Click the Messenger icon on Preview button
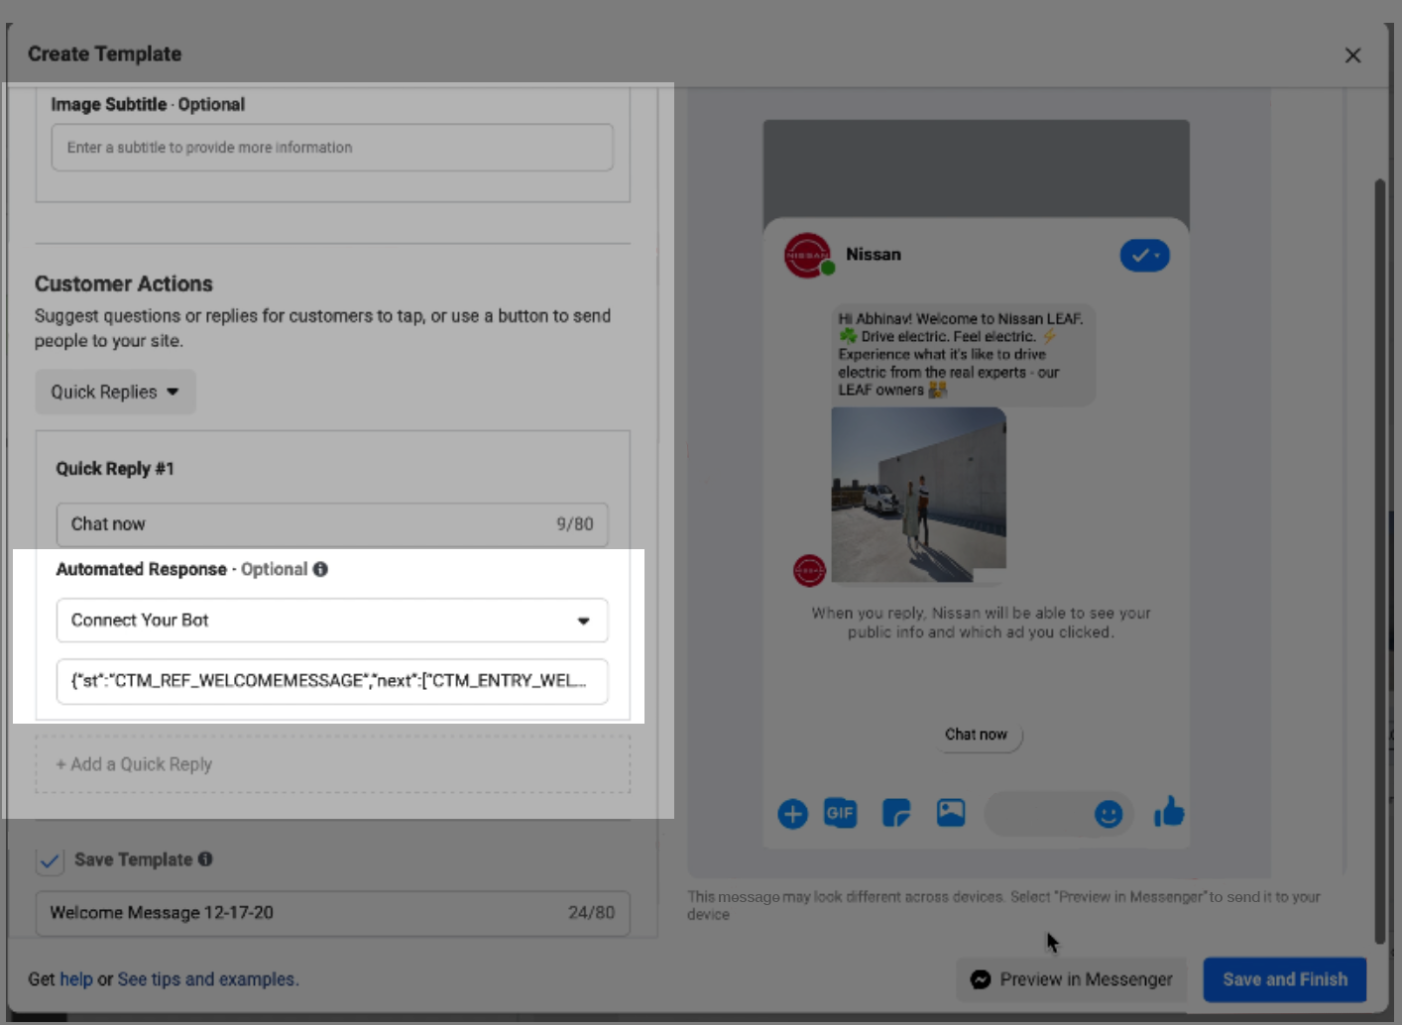 [981, 979]
